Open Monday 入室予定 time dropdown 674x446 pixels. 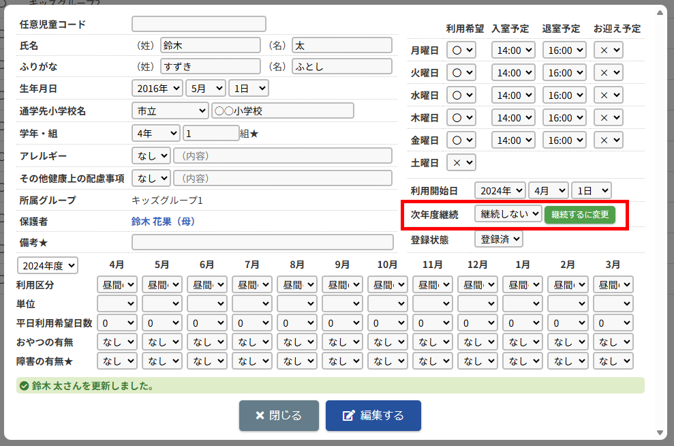[x=514, y=50]
